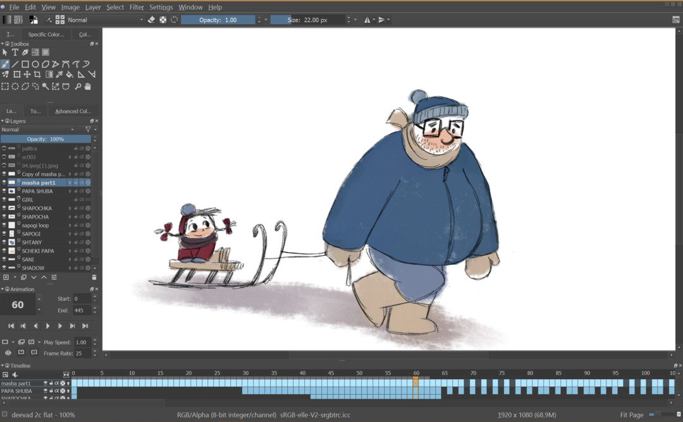Switch to the Advanced Color Selector tab
The height and width of the screenshot is (422, 683).
[x=73, y=111]
